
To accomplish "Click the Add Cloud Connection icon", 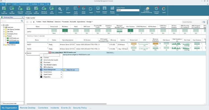I will (44, 10).
